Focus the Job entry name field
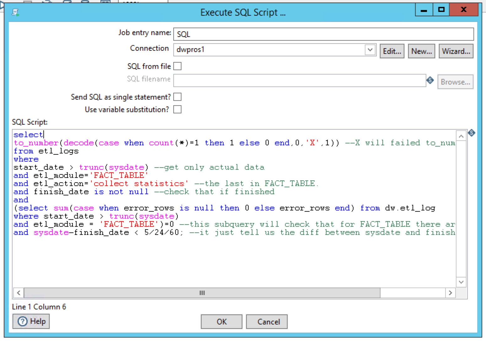Screen dimensions: 486x342 click(323, 34)
